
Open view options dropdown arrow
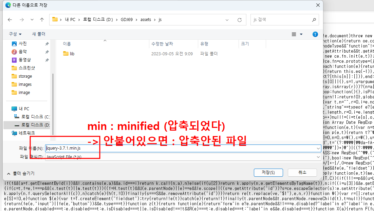point(301,34)
